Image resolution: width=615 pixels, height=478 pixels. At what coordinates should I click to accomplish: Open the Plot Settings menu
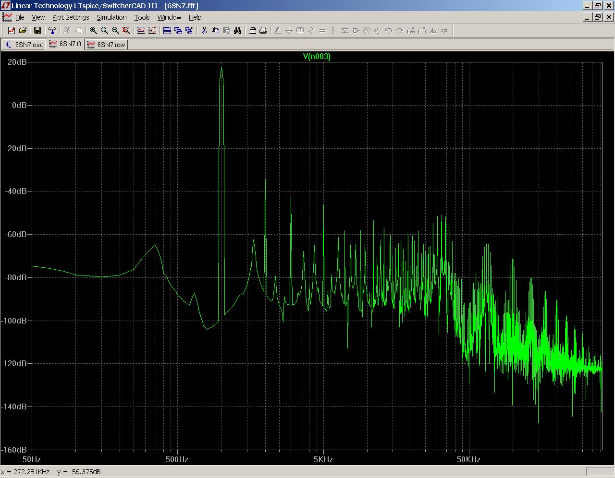tap(71, 17)
